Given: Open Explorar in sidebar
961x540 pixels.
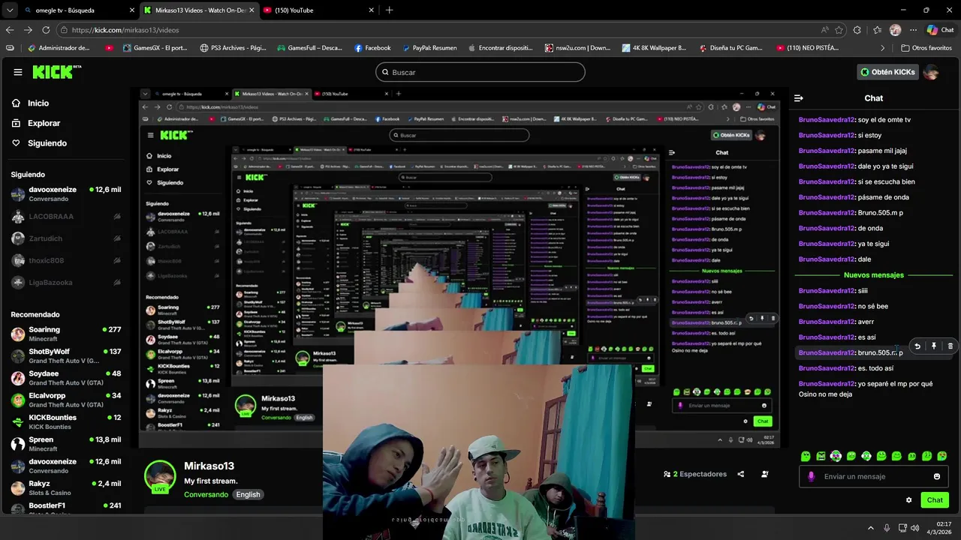Looking at the screenshot, I should (x=36, y=123).
